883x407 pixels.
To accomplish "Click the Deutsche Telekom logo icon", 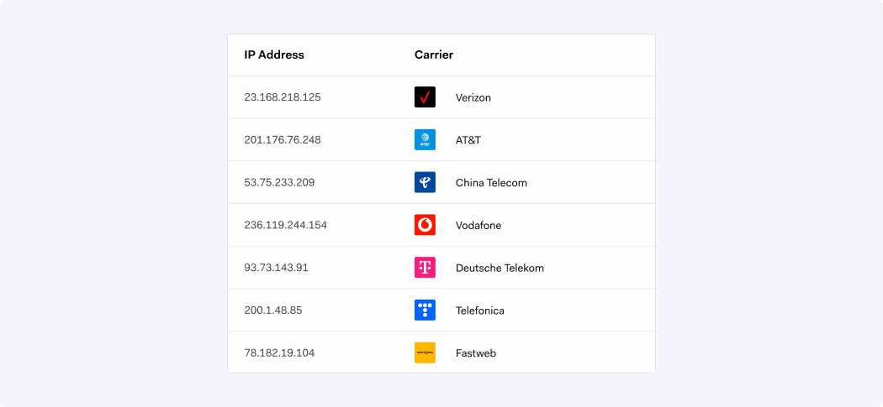I will (425, 268).
